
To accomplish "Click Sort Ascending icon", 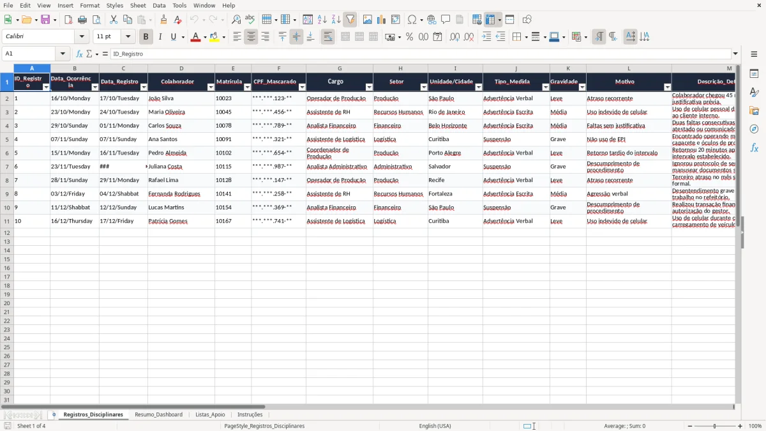I will (x=322, y=20).
